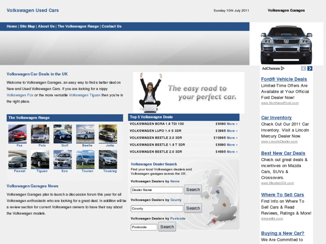Click the Home menu item

[x=12, y=26]
